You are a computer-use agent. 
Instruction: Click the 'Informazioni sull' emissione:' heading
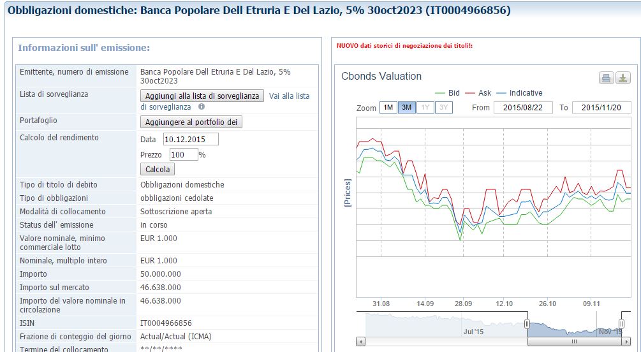(84, 48)
